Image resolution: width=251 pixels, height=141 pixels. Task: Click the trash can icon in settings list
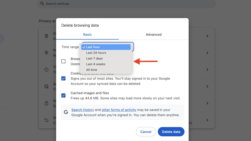[x=46, y=36]
